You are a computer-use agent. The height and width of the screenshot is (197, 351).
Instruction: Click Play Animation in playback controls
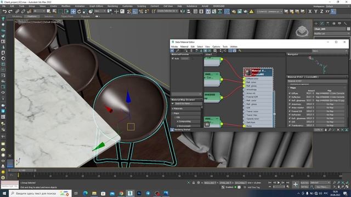pos(279,183)
